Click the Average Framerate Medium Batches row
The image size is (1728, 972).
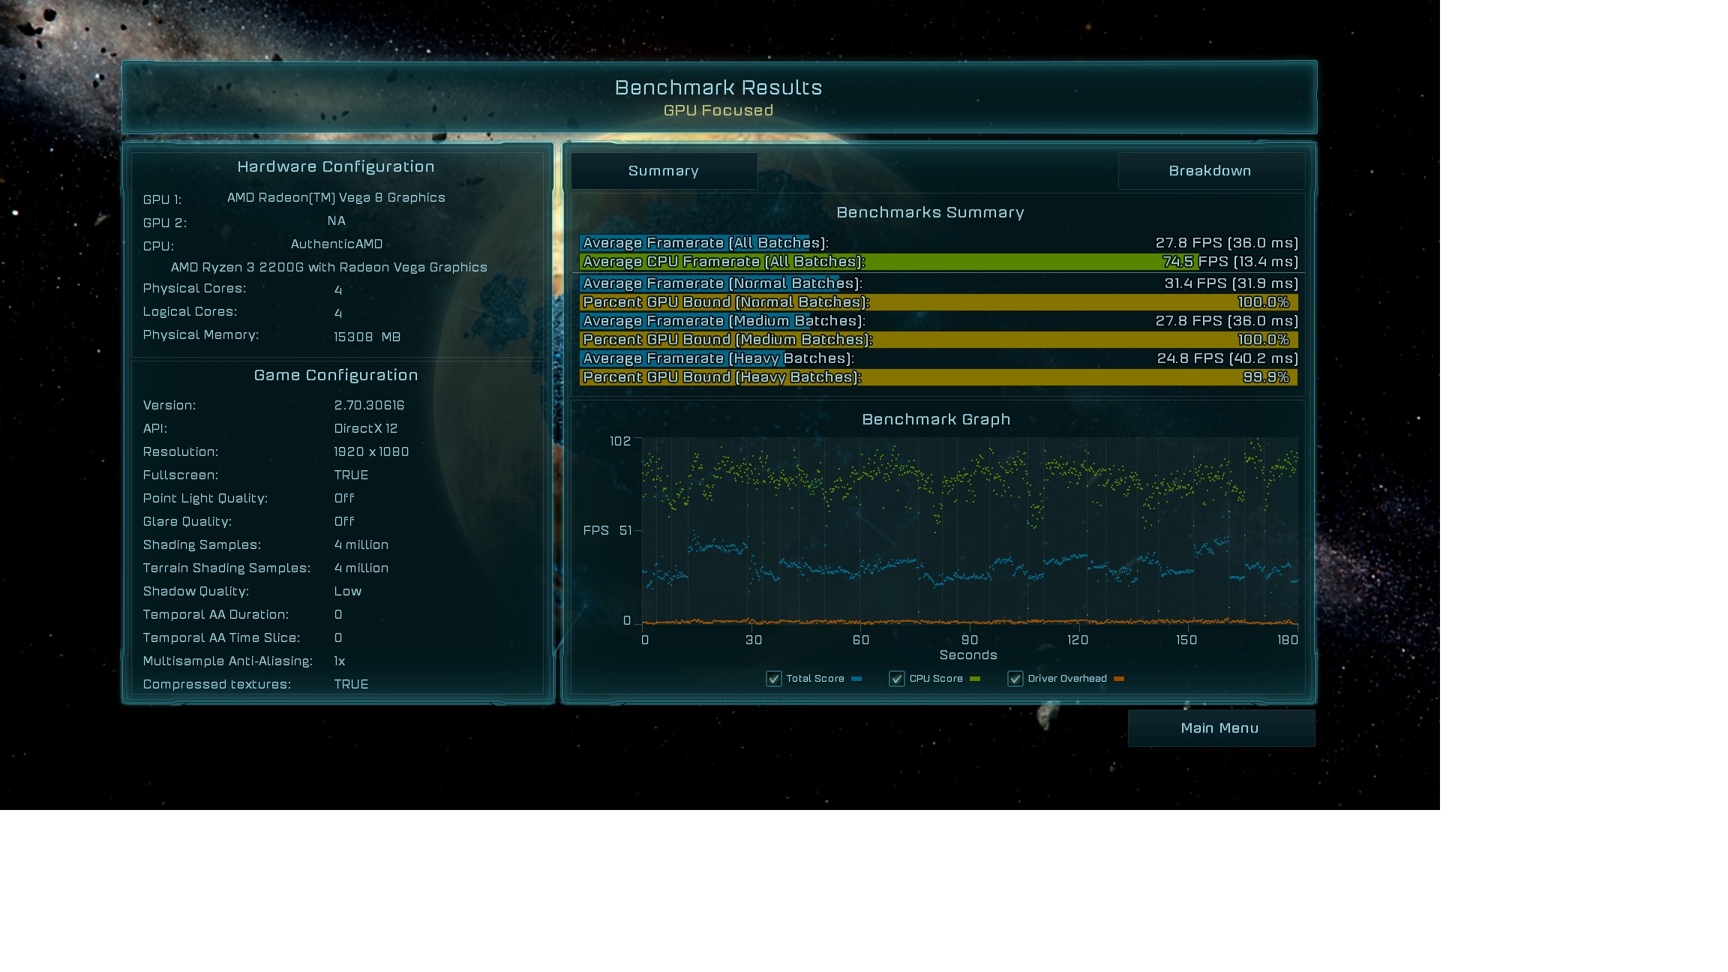937,321
